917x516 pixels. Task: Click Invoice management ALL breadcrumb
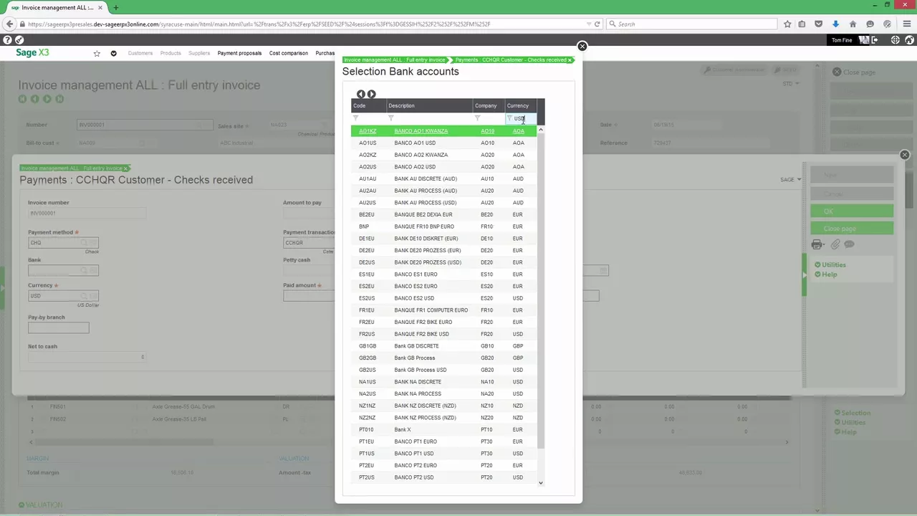394,60
